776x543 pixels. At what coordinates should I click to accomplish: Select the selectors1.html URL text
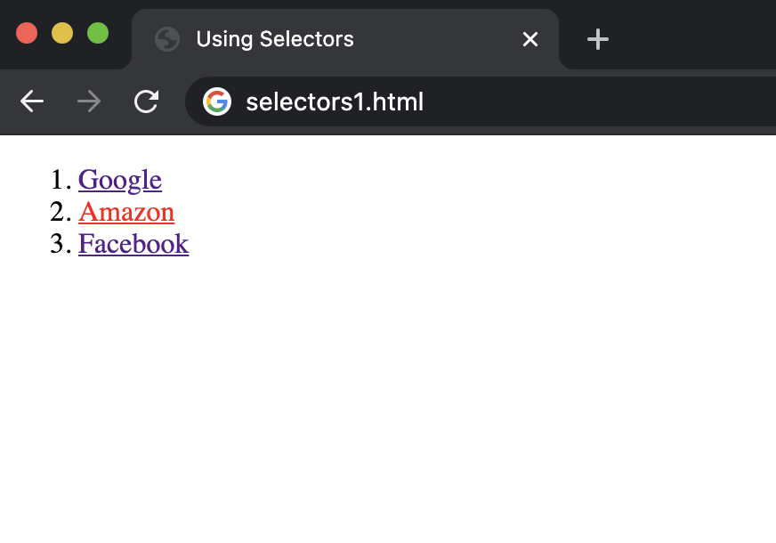click(334, 101)
